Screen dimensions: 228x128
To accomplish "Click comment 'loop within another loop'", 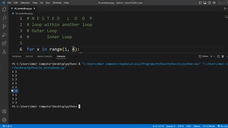I will pos(62,25).
